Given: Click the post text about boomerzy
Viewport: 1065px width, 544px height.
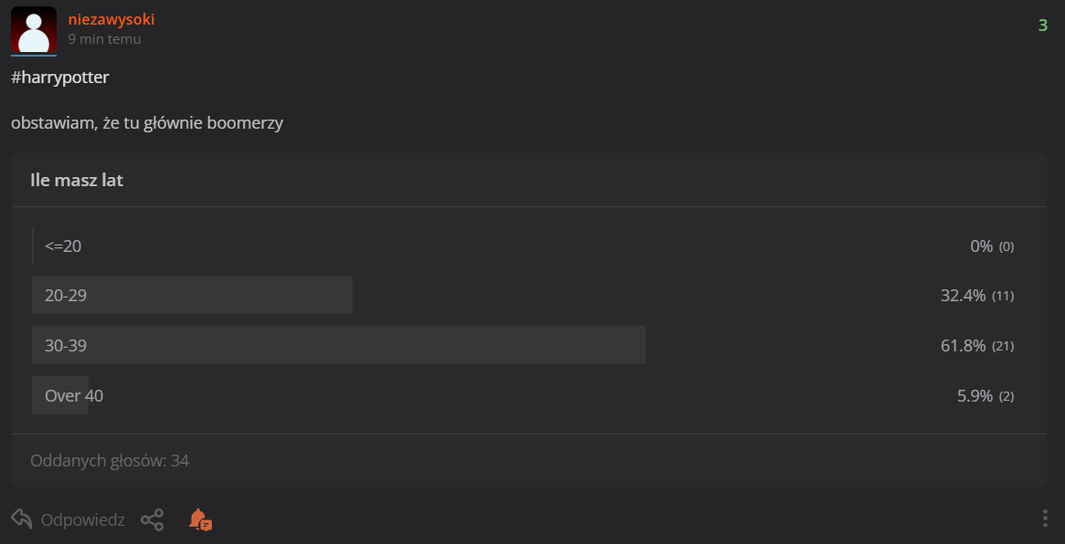Looking at the screenshot, I should click(147, 122).
